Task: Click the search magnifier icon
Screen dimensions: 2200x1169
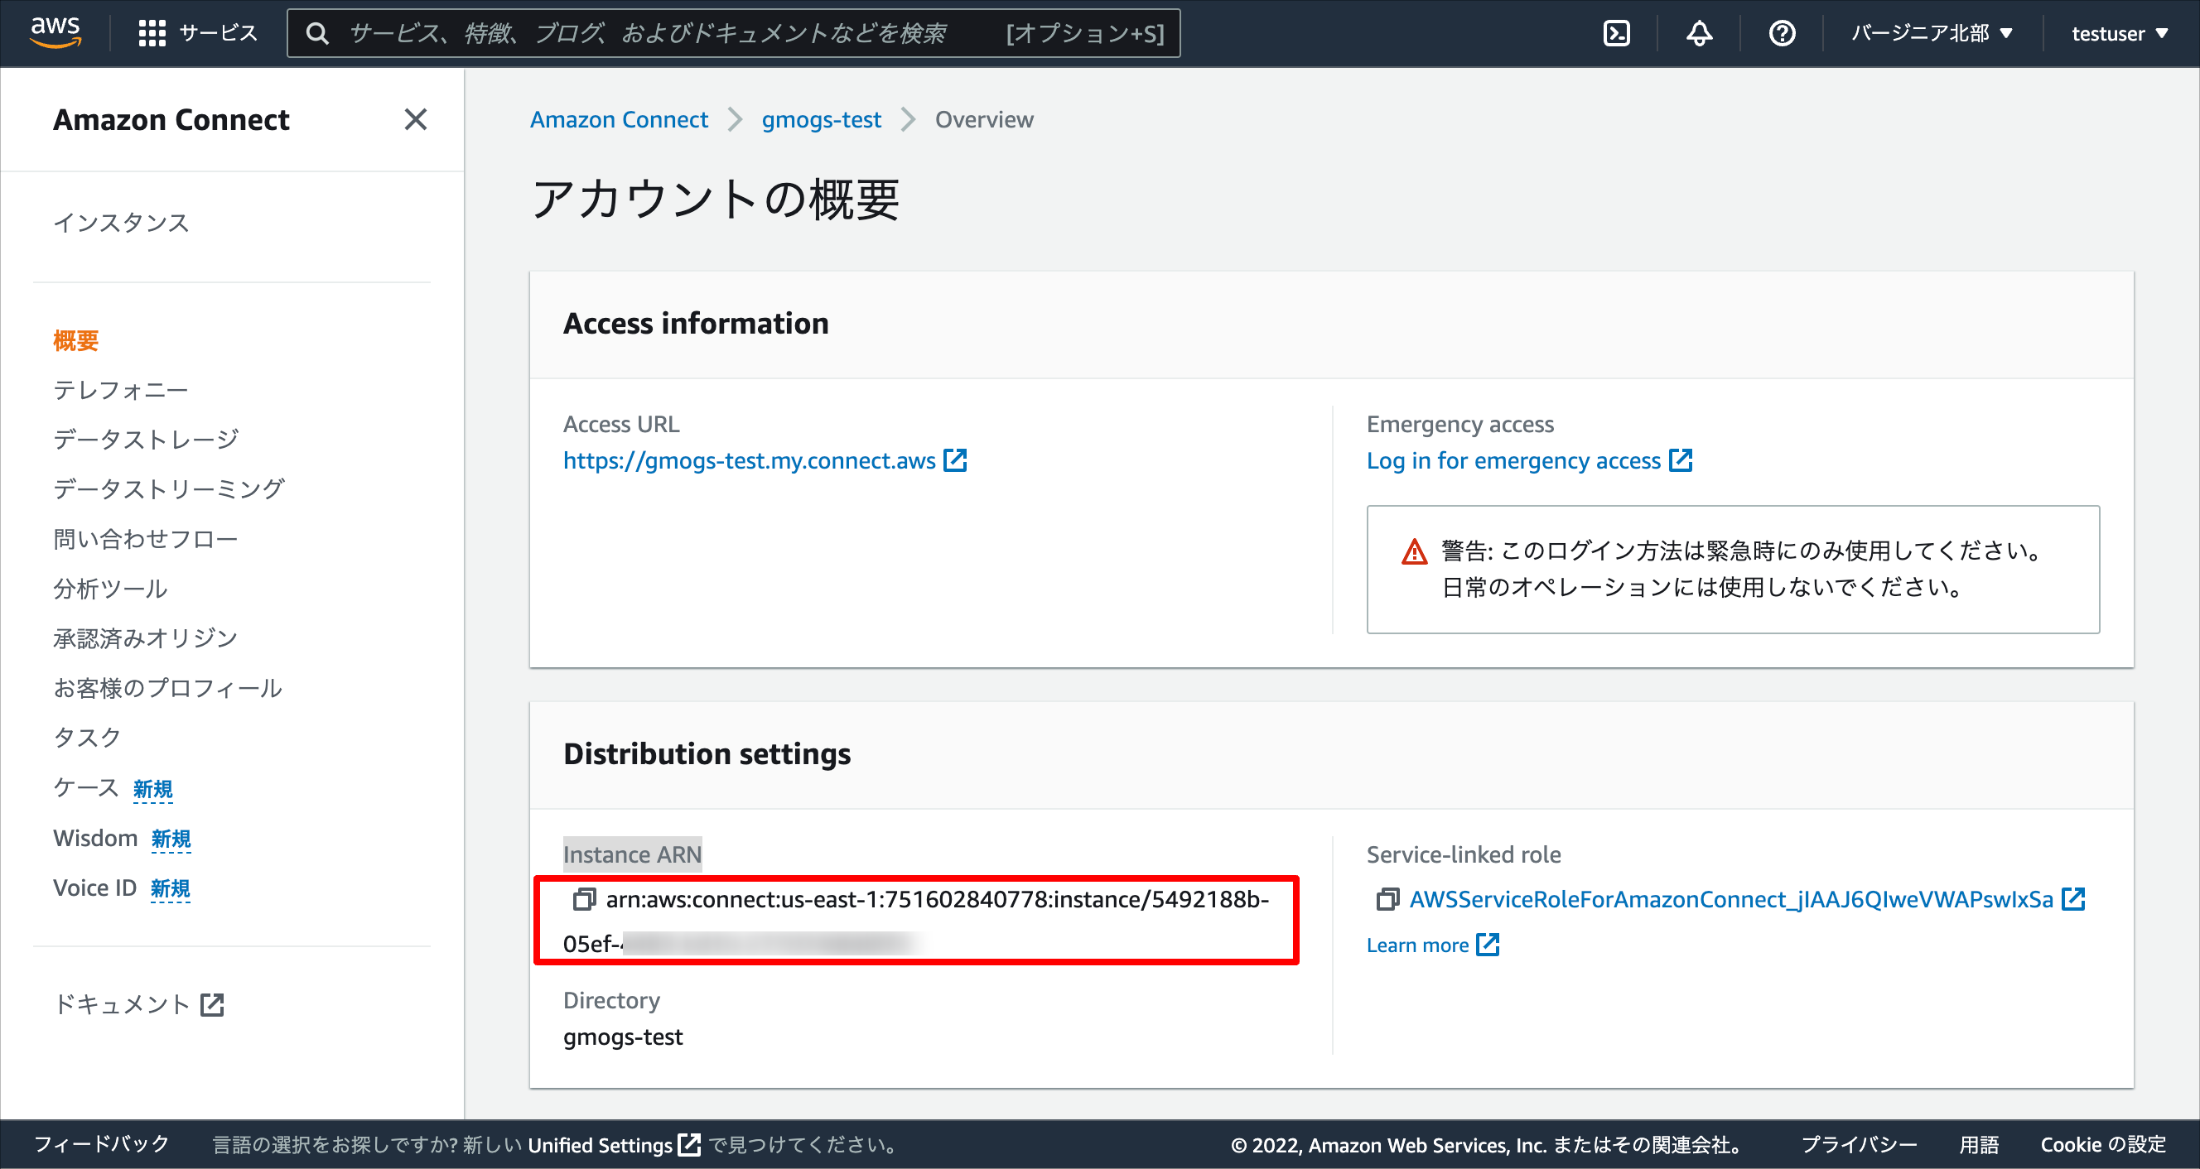Action: pyautogui.click(x=317, y=33)
